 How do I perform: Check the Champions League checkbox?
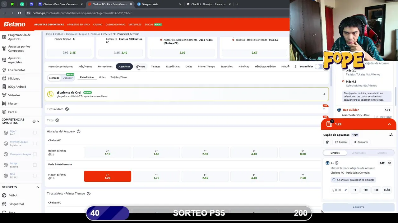[35, 154]
